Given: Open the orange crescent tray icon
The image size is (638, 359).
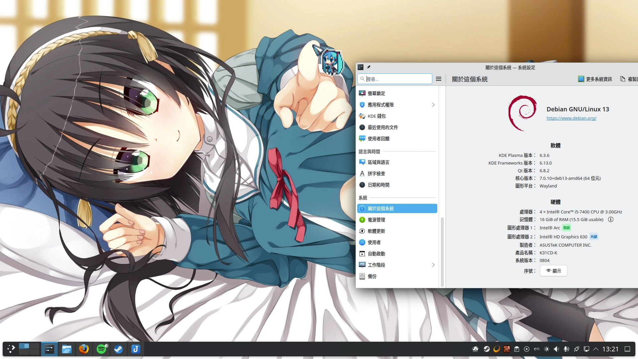Looking at the screenshot, I should point(497,349).
